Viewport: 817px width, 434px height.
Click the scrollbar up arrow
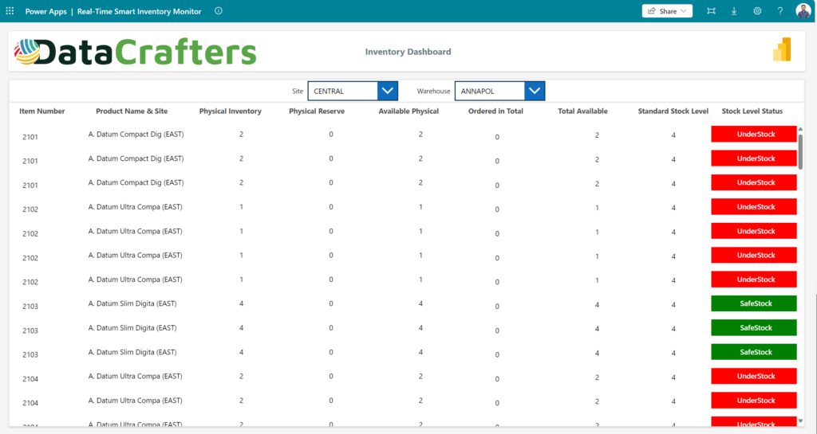[x=800, y=129]
